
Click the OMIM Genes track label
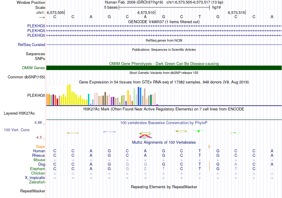33,68
